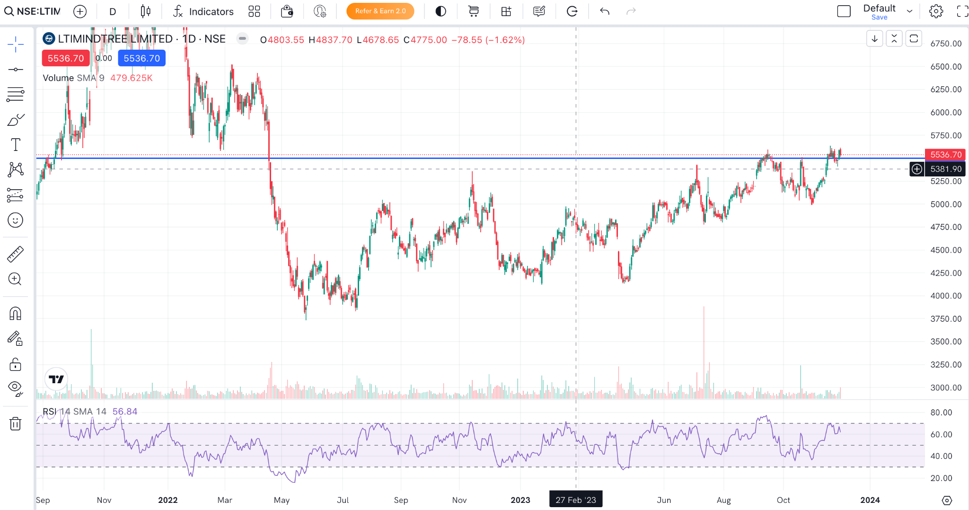Open the emoji icons tool
Viewport: 969px width, 510px height.
[15, 220]
